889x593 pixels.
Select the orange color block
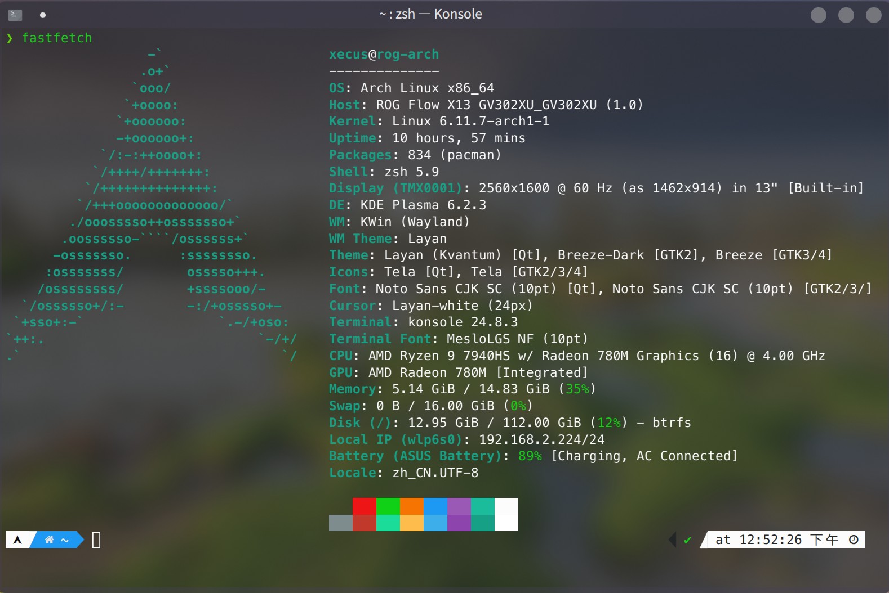[x=411, y=506]
